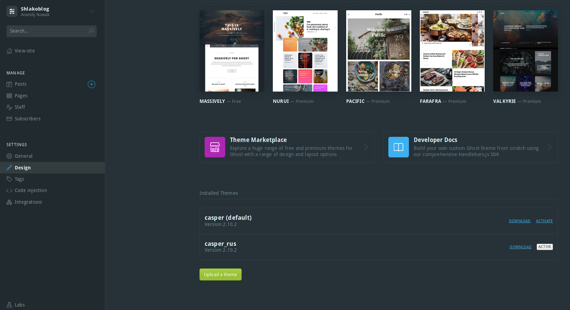
Task: Open View site link
Action: [25, 51]
